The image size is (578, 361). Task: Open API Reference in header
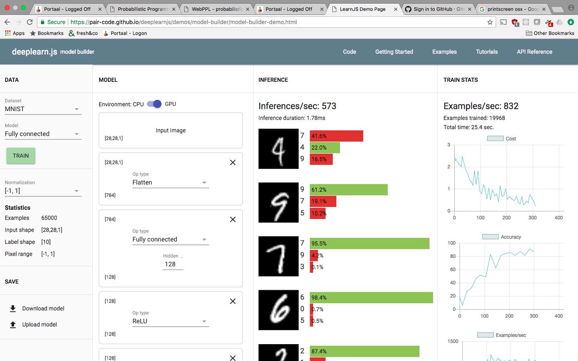pyautogui.click(x=535, y=52)
